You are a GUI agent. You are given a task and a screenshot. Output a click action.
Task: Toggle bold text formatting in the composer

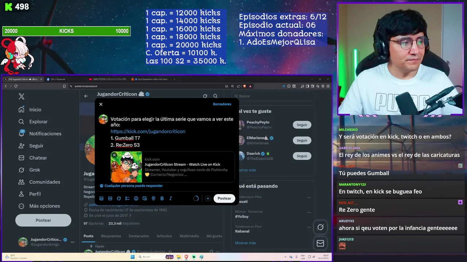coord(162,198)
